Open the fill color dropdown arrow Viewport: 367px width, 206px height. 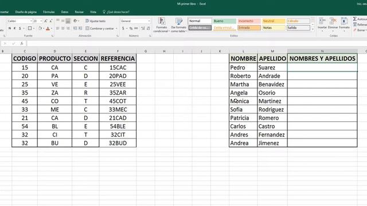(44, 29)
